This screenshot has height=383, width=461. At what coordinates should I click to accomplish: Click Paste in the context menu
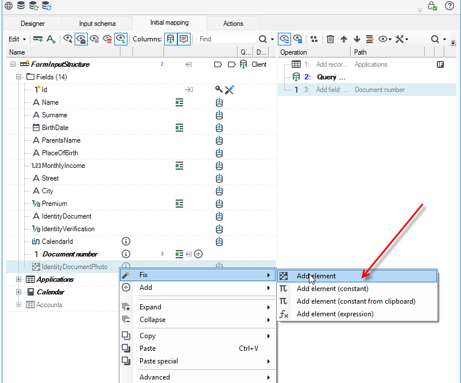coord(198,348)
